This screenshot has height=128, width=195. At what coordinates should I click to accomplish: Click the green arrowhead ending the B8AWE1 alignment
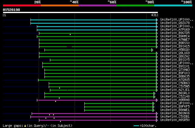pyautogui.click(x=154, y=110)
